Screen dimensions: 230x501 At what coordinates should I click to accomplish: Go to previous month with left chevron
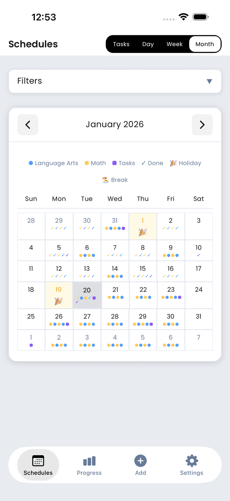click(28, 125)
